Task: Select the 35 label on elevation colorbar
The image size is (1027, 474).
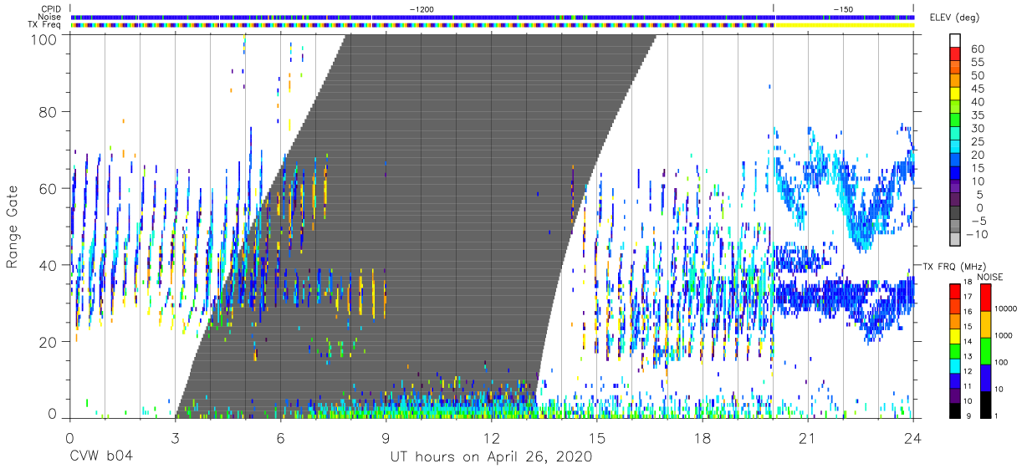Action: (x=977, y=115)
